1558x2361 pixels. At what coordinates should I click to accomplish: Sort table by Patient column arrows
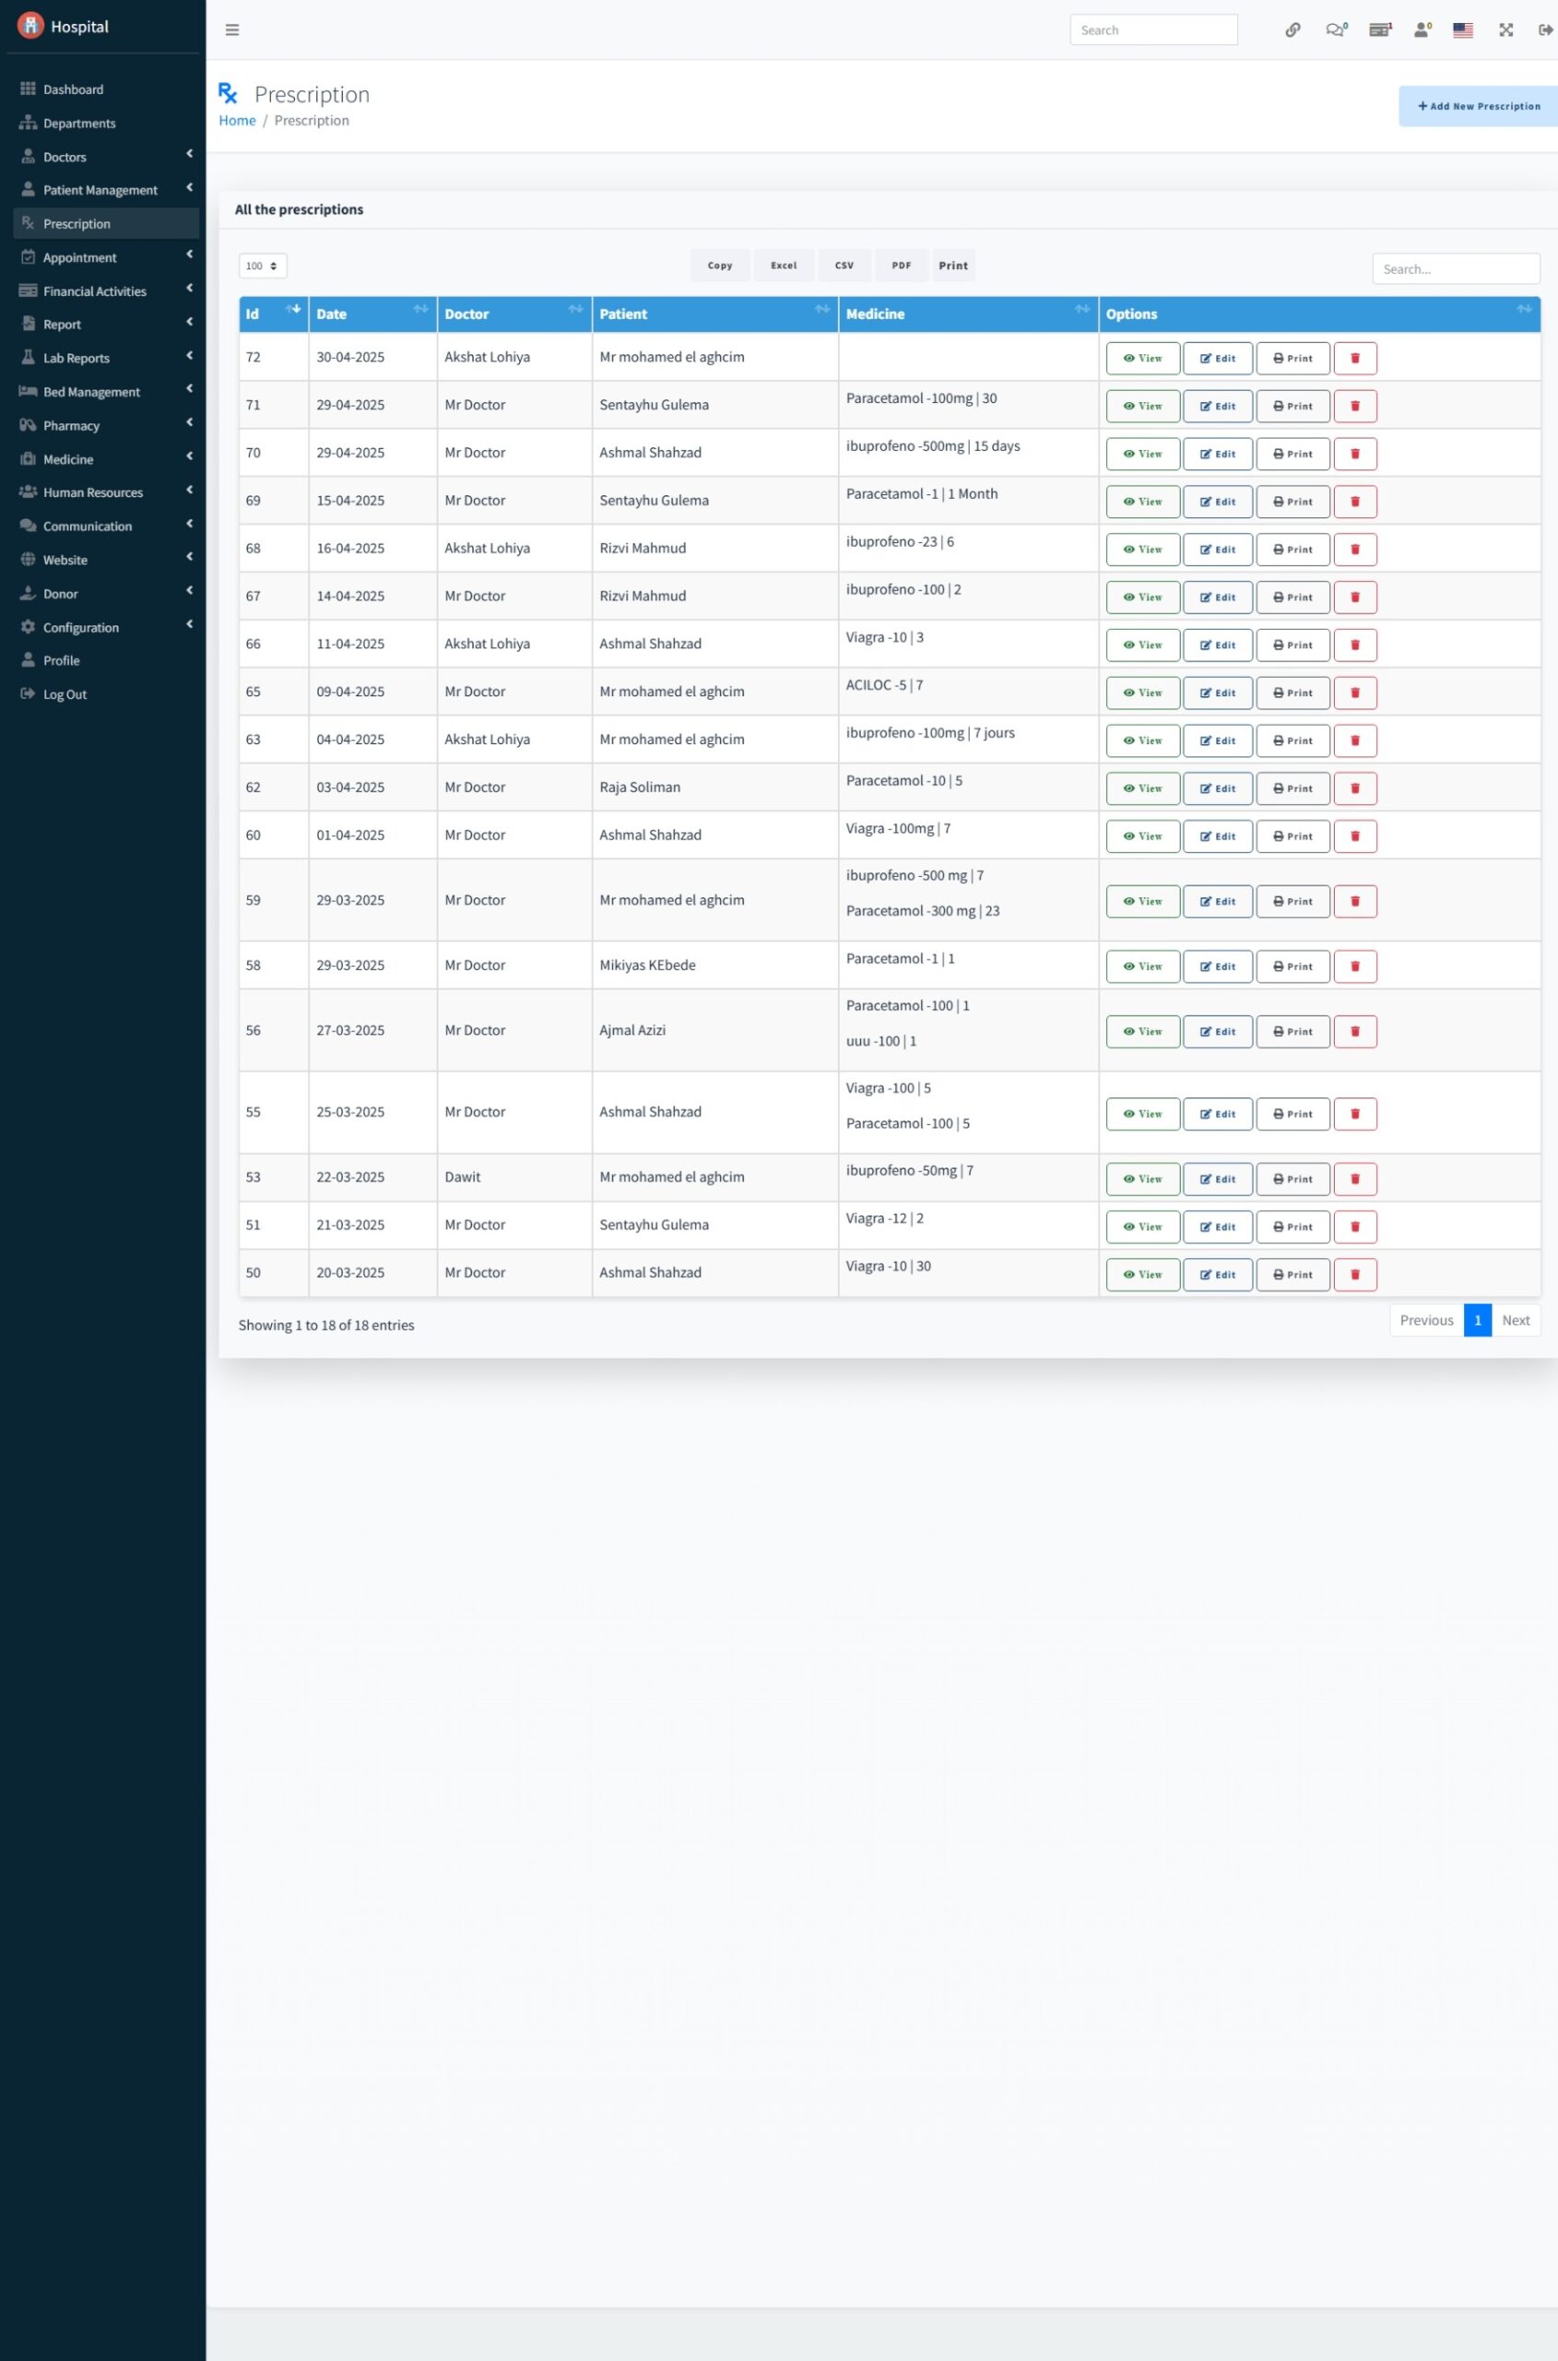coord(822,309)
